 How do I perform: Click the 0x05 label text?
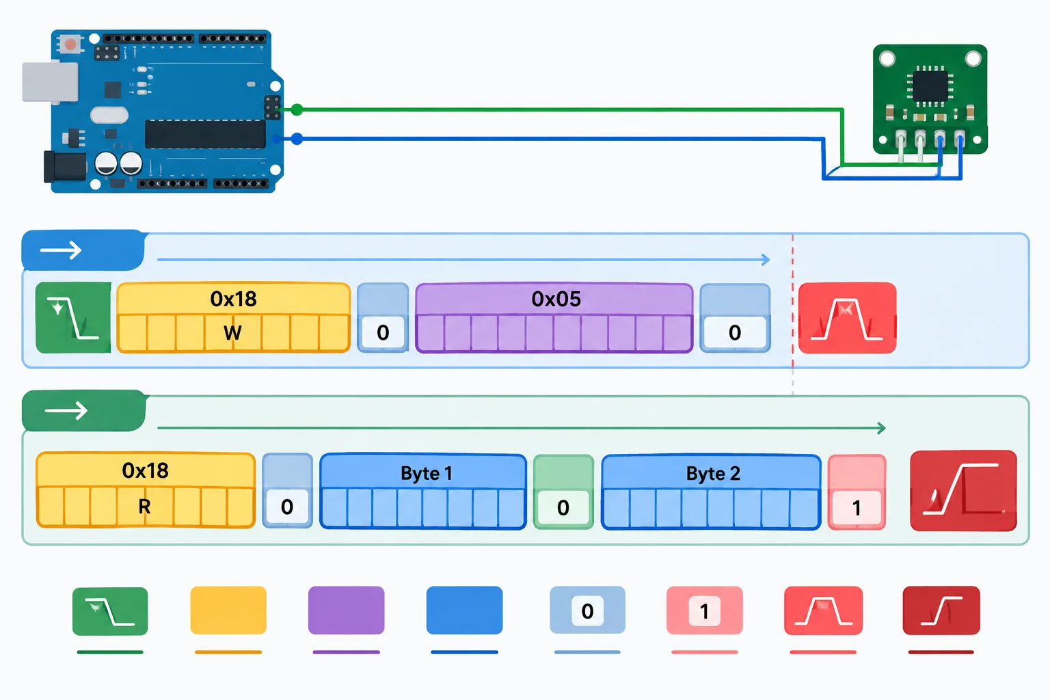pos(556,299)
